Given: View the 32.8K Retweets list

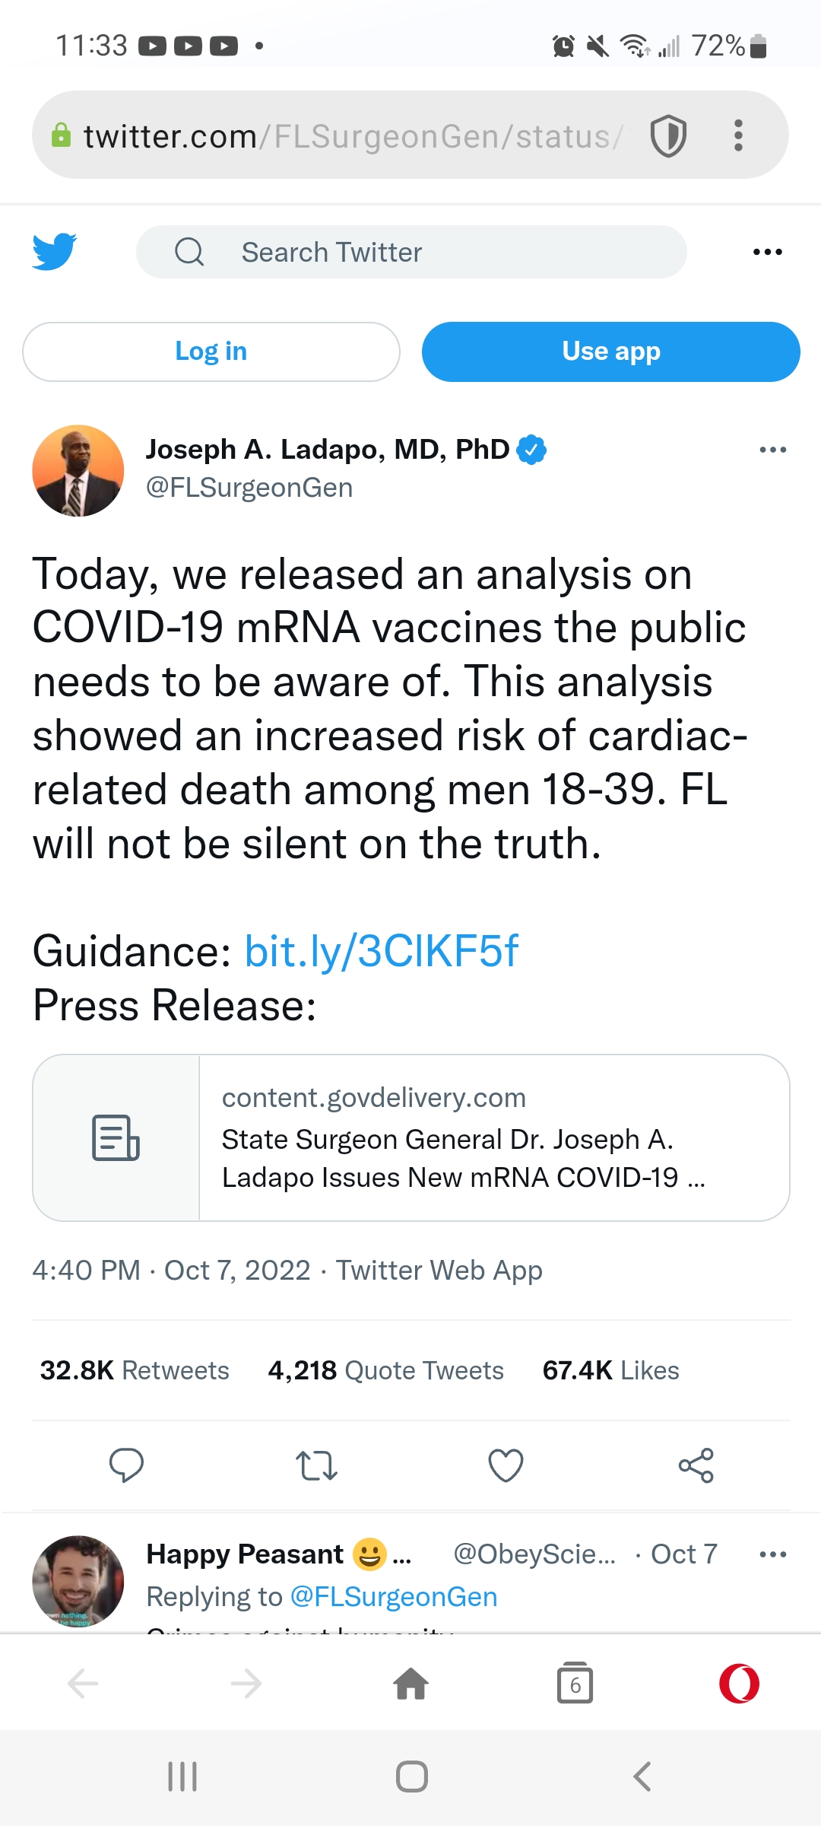Looking at the screenshot, I should click(135, 1370).
